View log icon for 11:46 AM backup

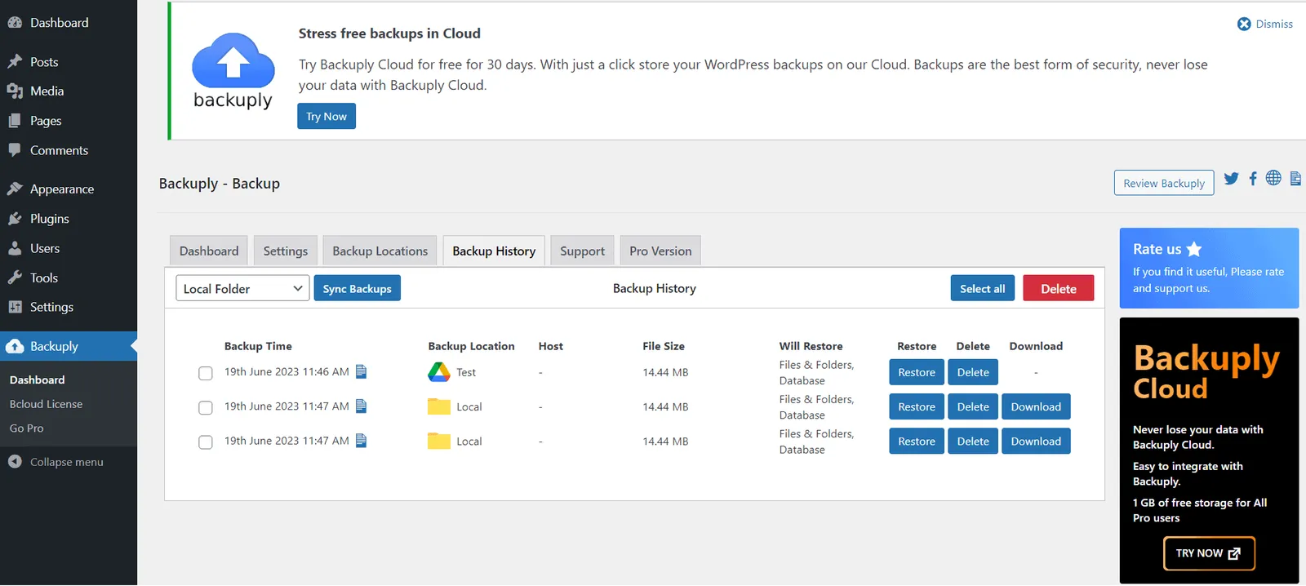[362, 371]
